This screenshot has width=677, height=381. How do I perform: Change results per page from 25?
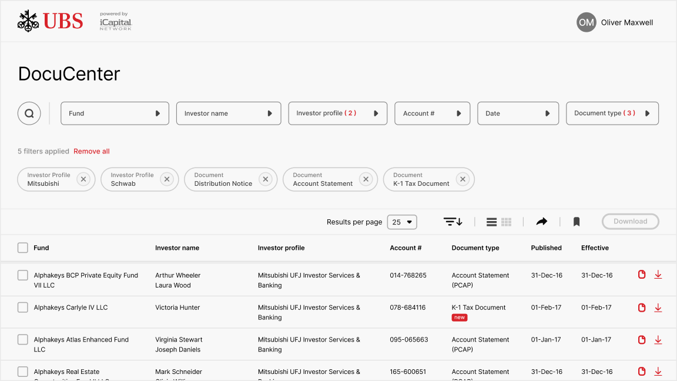coord(402,222)
